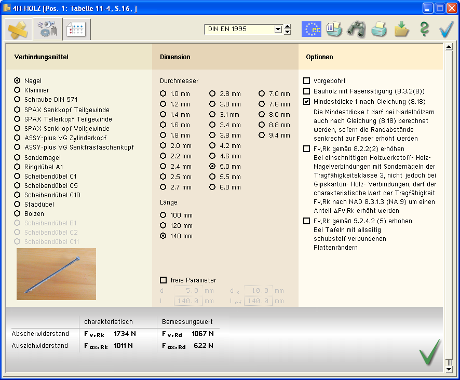
Task: Open the binoculars preview icon
Action: (357, 30)
